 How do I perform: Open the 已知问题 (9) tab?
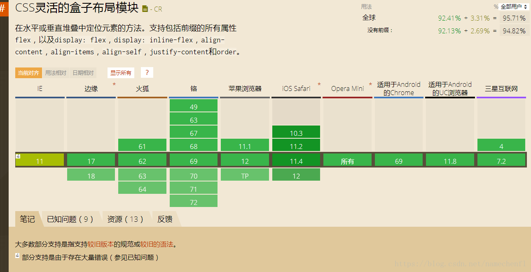[x=70, y=219]
